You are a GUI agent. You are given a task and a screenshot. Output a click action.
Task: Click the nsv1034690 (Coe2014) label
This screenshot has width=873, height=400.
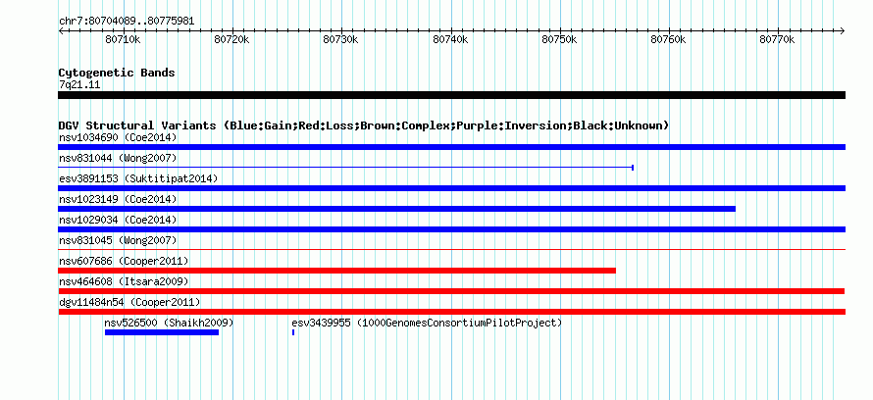(x=118, y=137)
